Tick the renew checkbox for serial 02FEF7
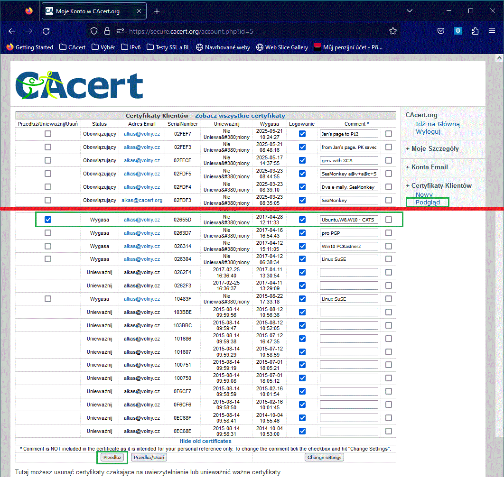This screenshot has height=479, width=504. 48,134
